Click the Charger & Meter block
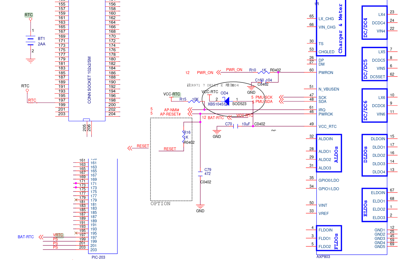Image resolution: width=407 pixels, height=272 pixels. [340, 28]
